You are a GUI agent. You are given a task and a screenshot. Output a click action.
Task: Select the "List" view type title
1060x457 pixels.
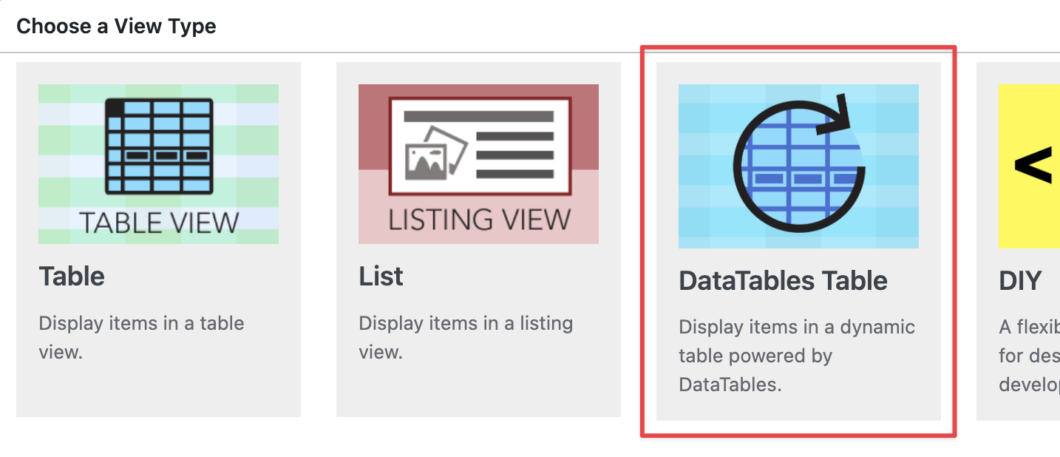tap(381, 277)
